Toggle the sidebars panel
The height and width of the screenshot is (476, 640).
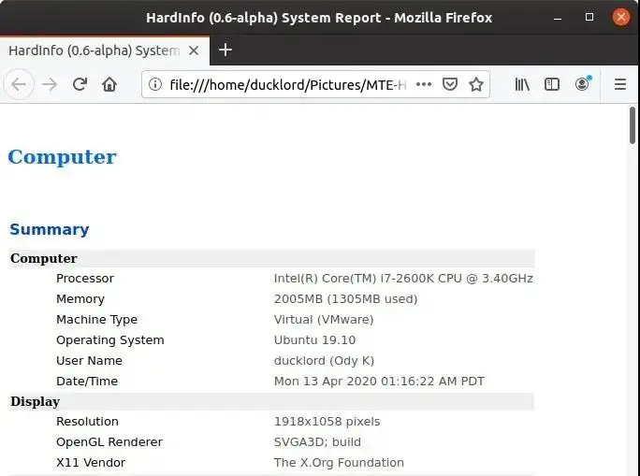pyautogui.click(x=552, y=84)
